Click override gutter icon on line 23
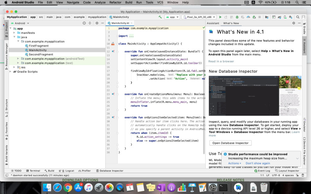Viewport: 311px width, 194px height. (113, 94)
